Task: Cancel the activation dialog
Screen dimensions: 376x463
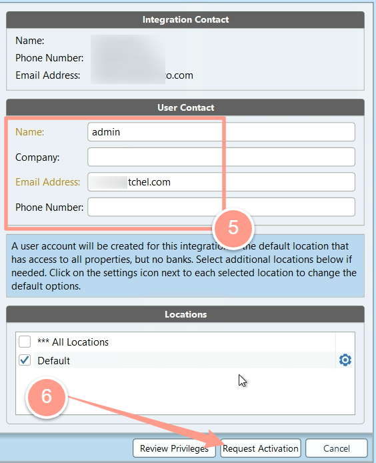Action: click(337, 448)
